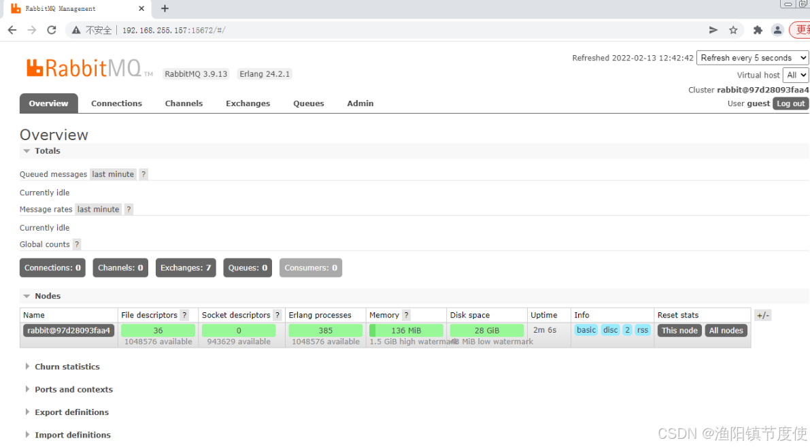This screenshot has width=810, height=447.
Task: Click the RabbitMQ logo
Action: (89, 68)
